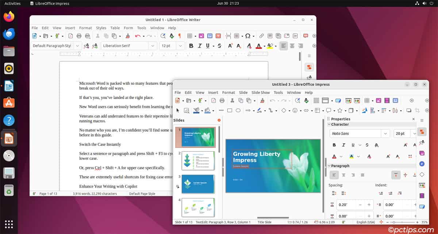Set centered paragraph alignment

point(343,175)
